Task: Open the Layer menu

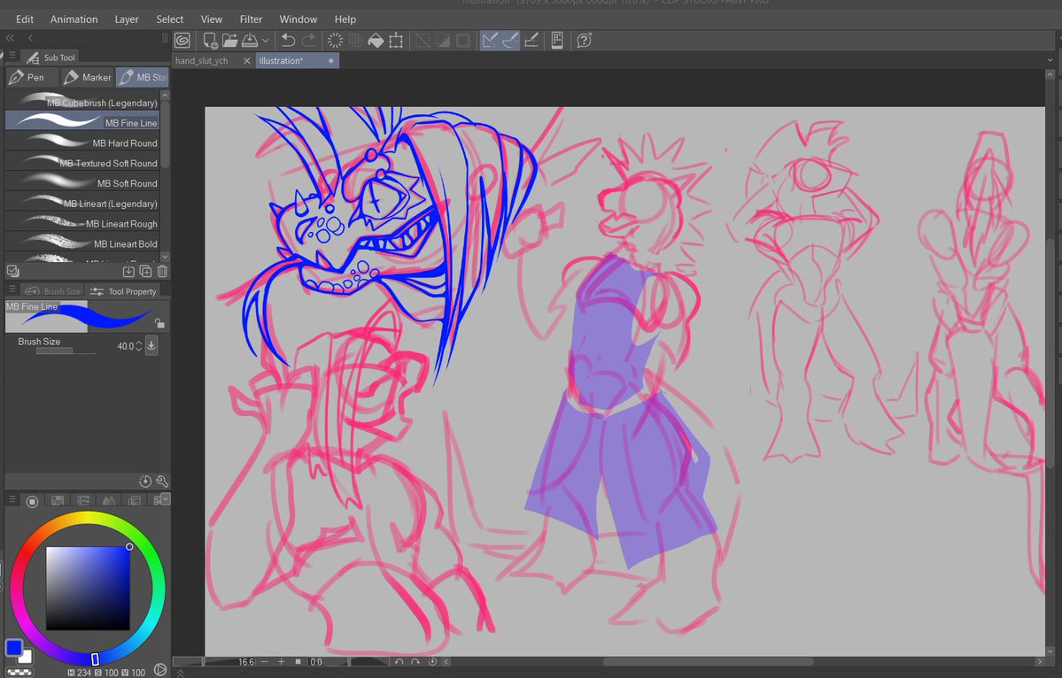Action: (127, 19)
